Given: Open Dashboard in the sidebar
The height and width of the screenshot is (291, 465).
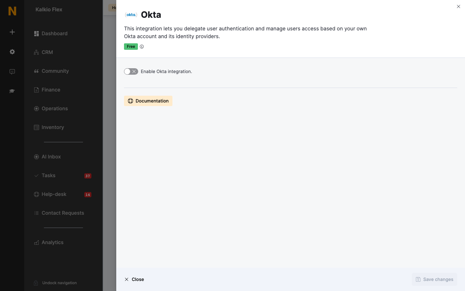Looking at the screenshot, I should tap(51, 34).
